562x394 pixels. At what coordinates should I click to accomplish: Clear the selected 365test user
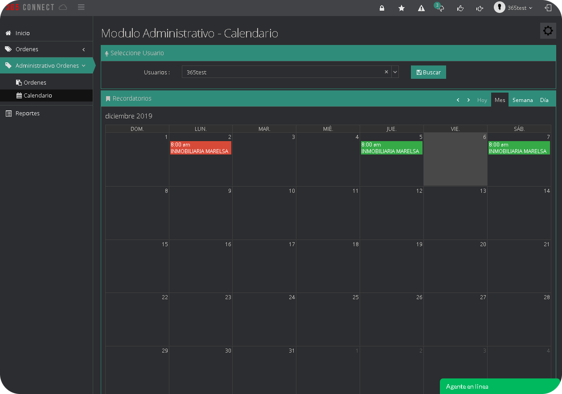coord(386,72)
